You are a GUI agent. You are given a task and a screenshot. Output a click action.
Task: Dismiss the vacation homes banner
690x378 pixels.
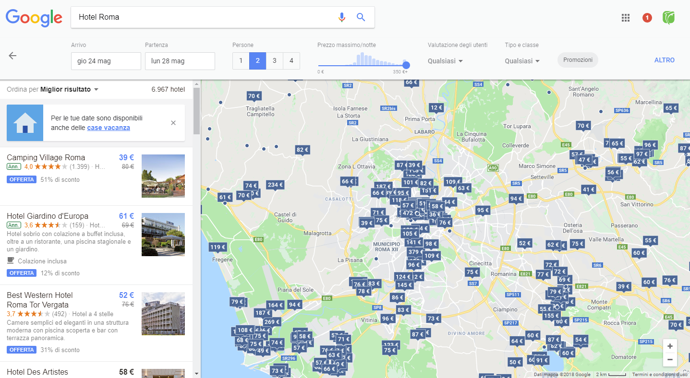(173, 123)
